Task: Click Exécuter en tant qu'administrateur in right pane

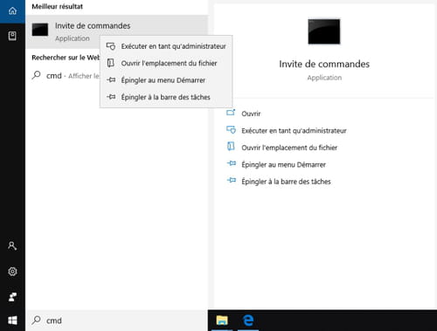Action: click(x=294, y=131)
